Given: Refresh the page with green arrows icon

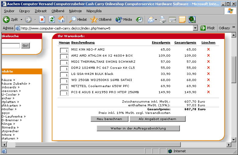Looking at the screenshot, I should pyautogui.click(x=52, y=19).
